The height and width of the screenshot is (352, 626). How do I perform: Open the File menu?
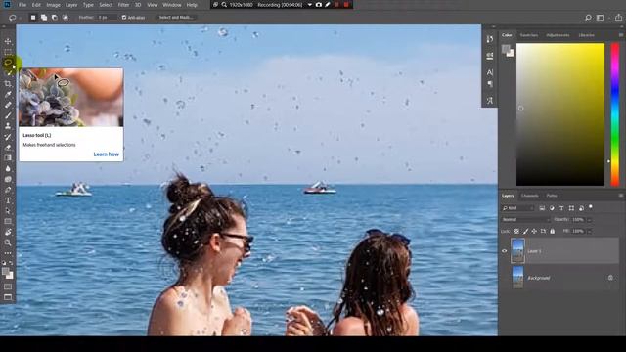22,5
